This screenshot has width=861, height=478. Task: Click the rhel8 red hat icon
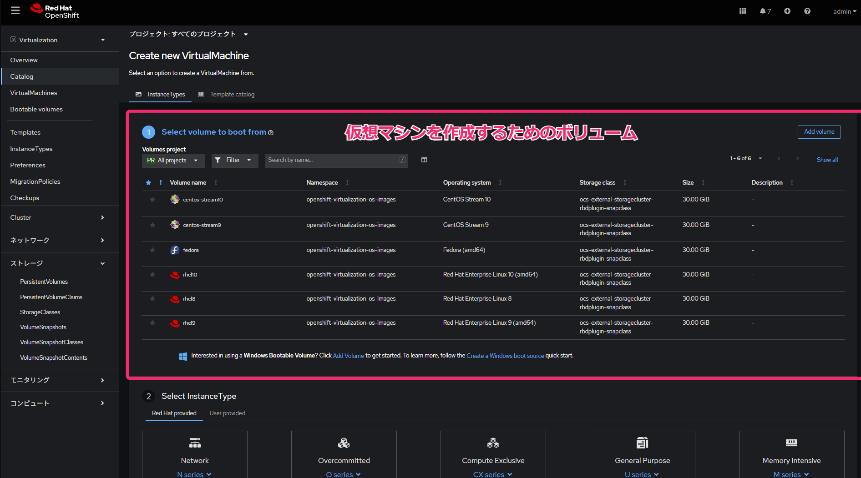tap(175, 299)
